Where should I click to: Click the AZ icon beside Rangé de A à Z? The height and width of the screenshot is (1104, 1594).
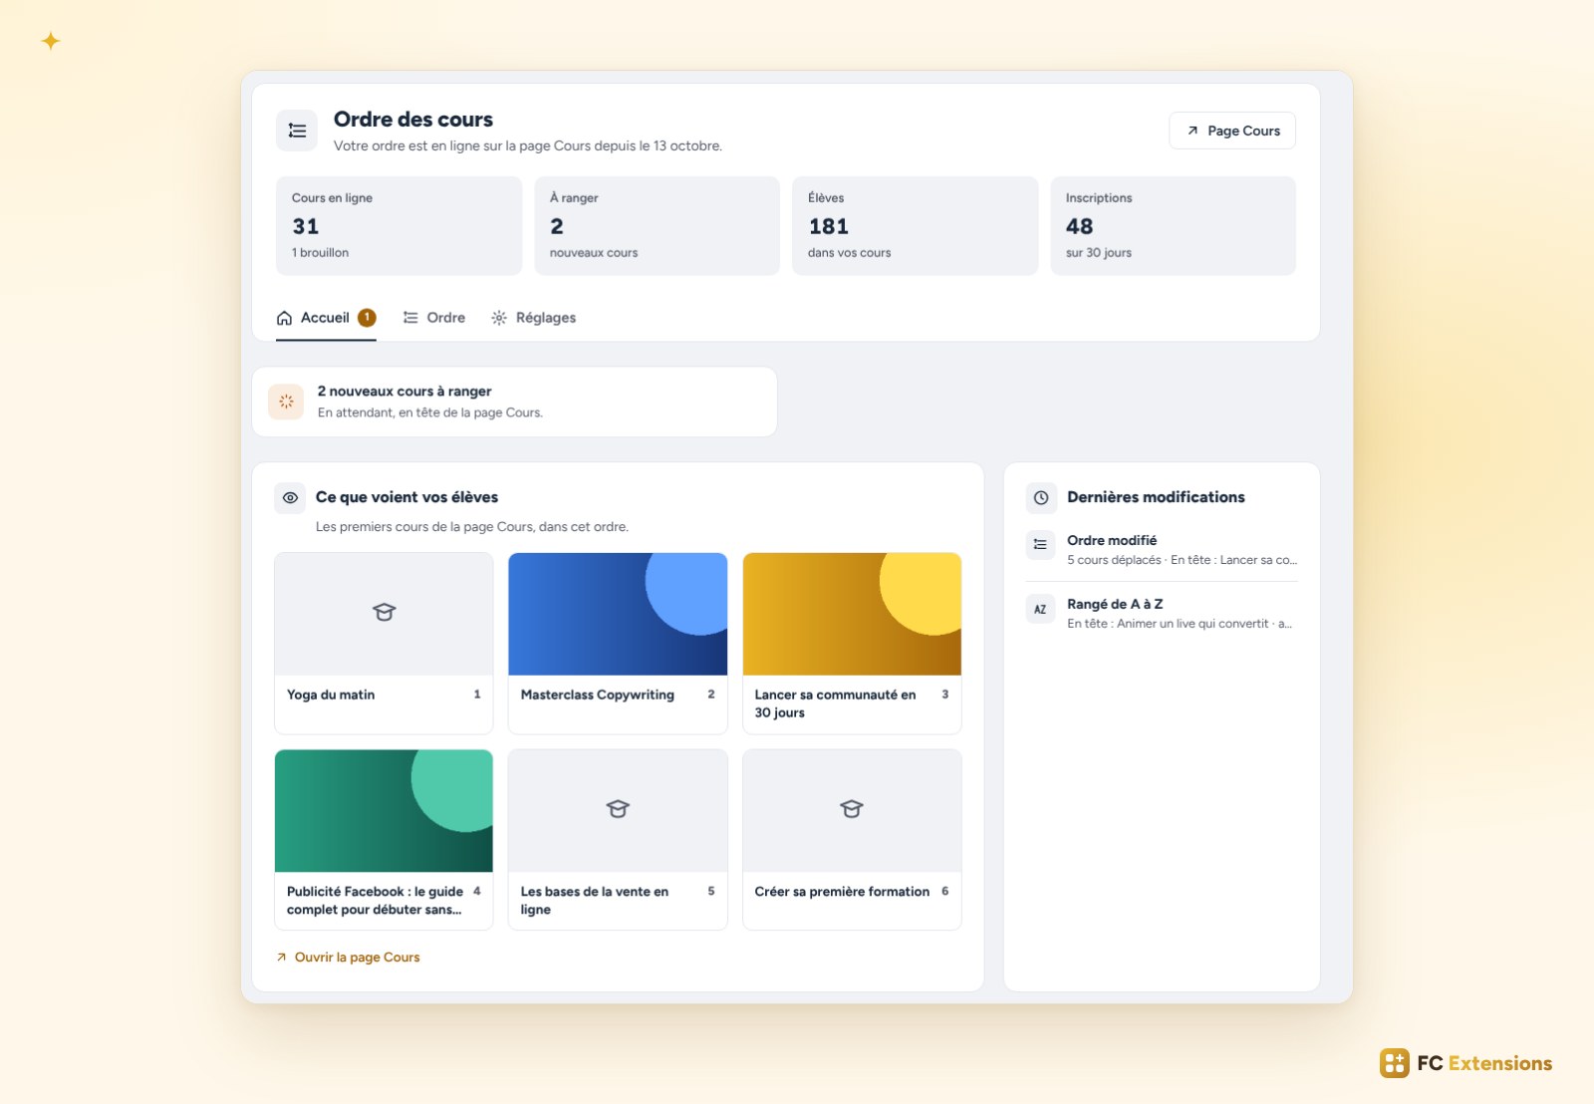pos(1040,609)
